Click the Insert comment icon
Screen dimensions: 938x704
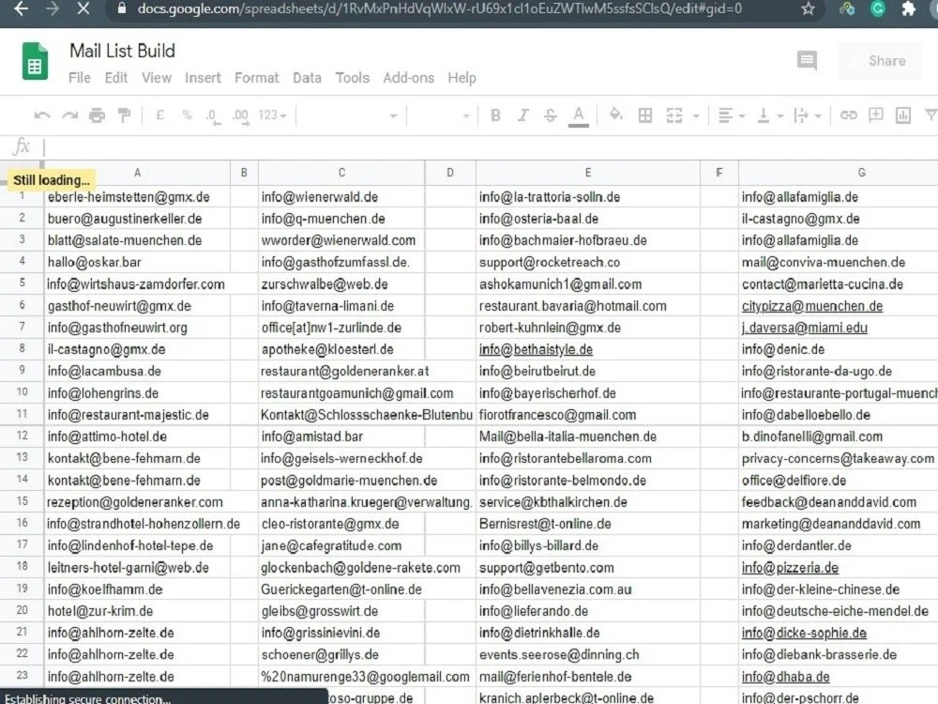(874, 115)
